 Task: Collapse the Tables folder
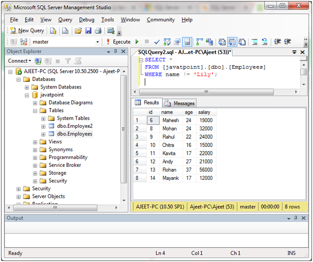click(x=35, y=111)
